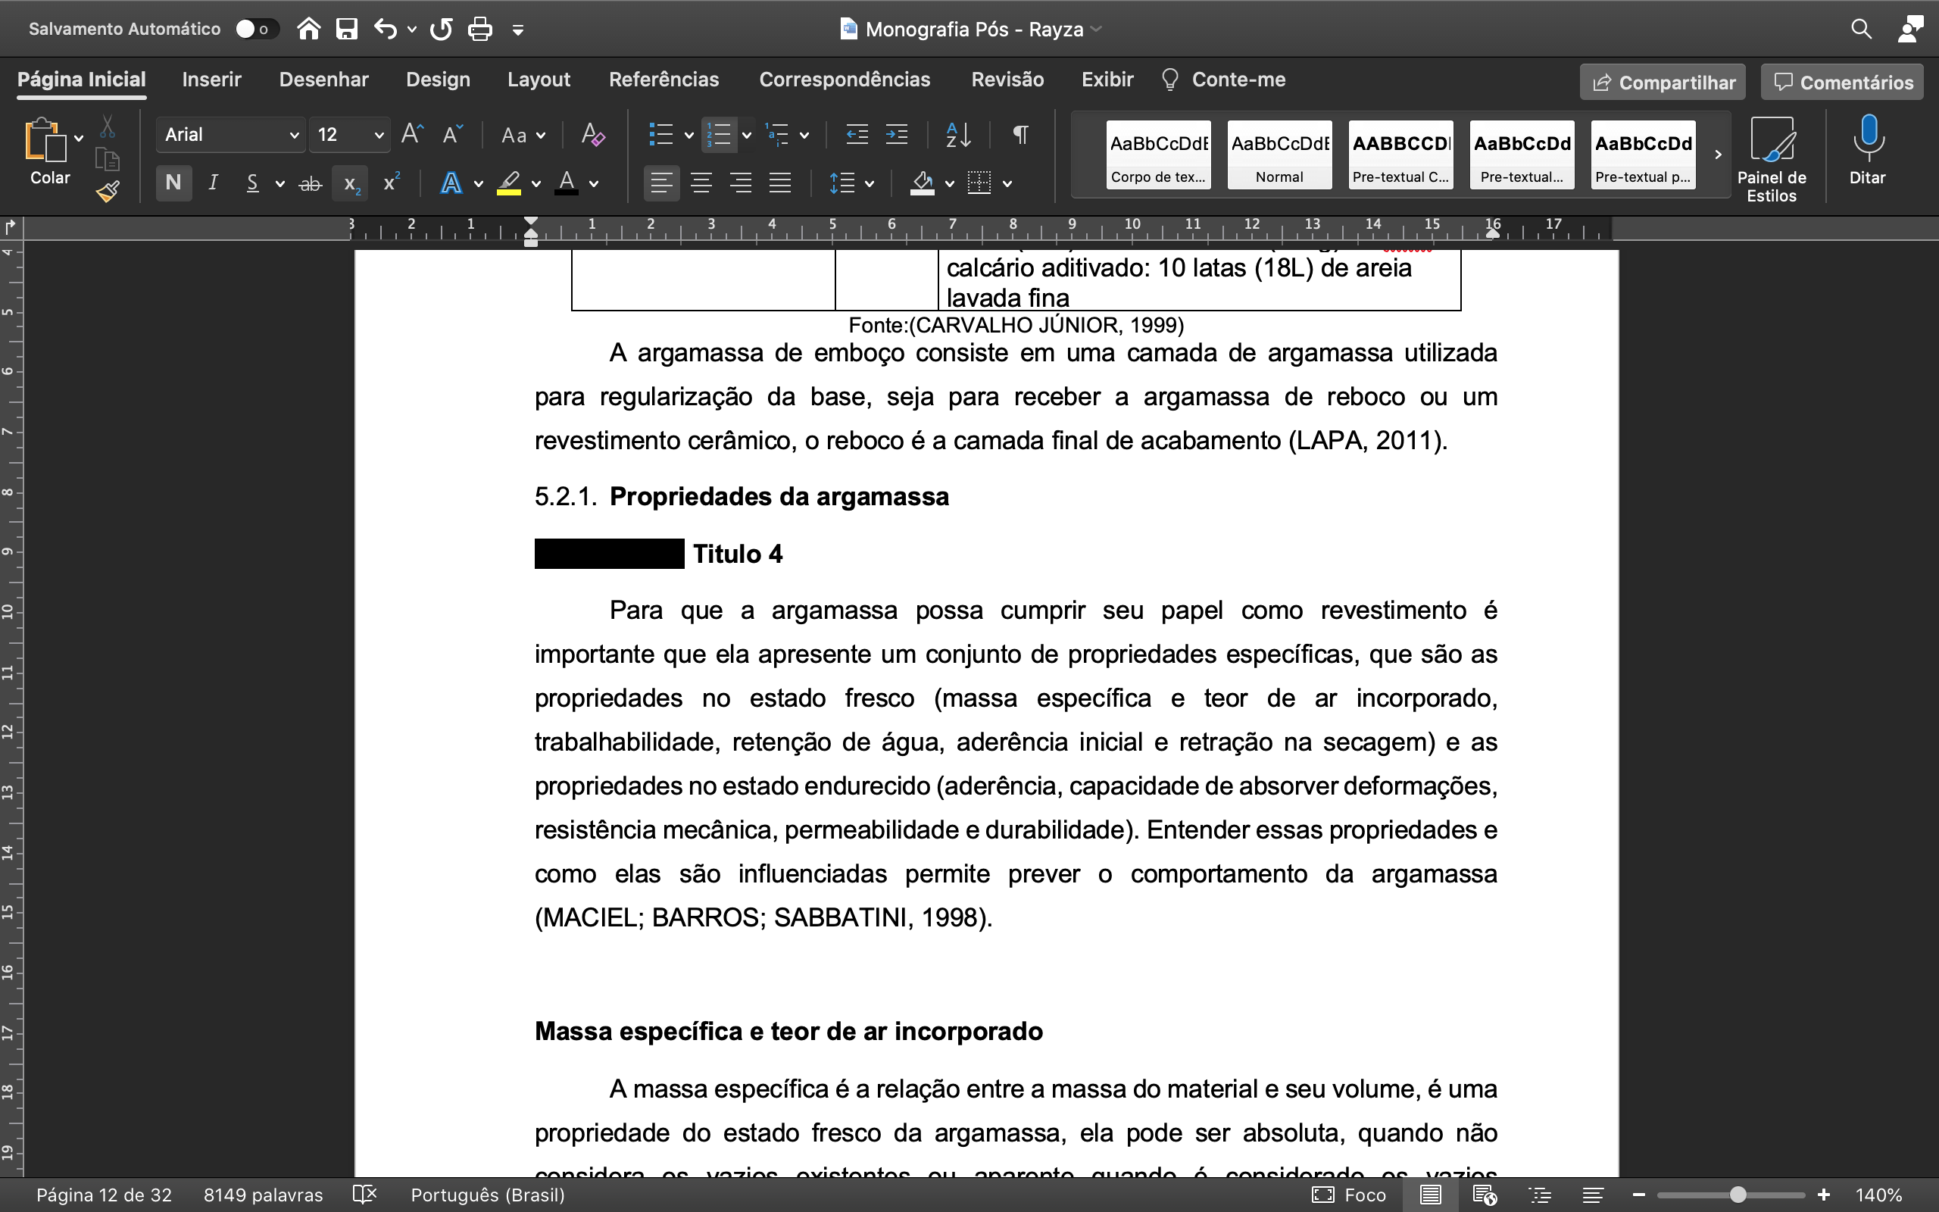
Task: Switch to Draft view icon
Action: (x=1593, y=1195)
